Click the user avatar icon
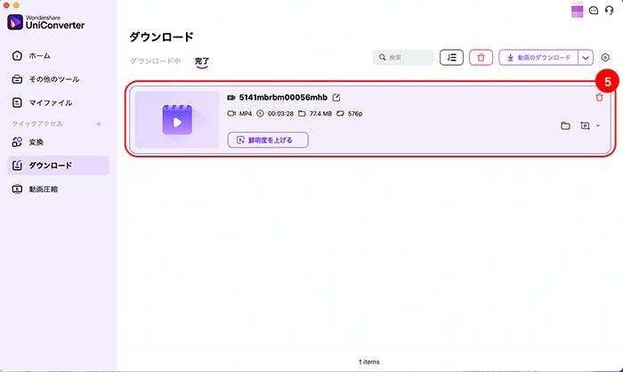This screenshot has width=623, height=372. click(x=577, y=11)
